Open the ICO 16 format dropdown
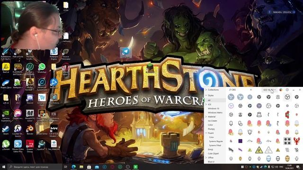 [x=269, y=90]
